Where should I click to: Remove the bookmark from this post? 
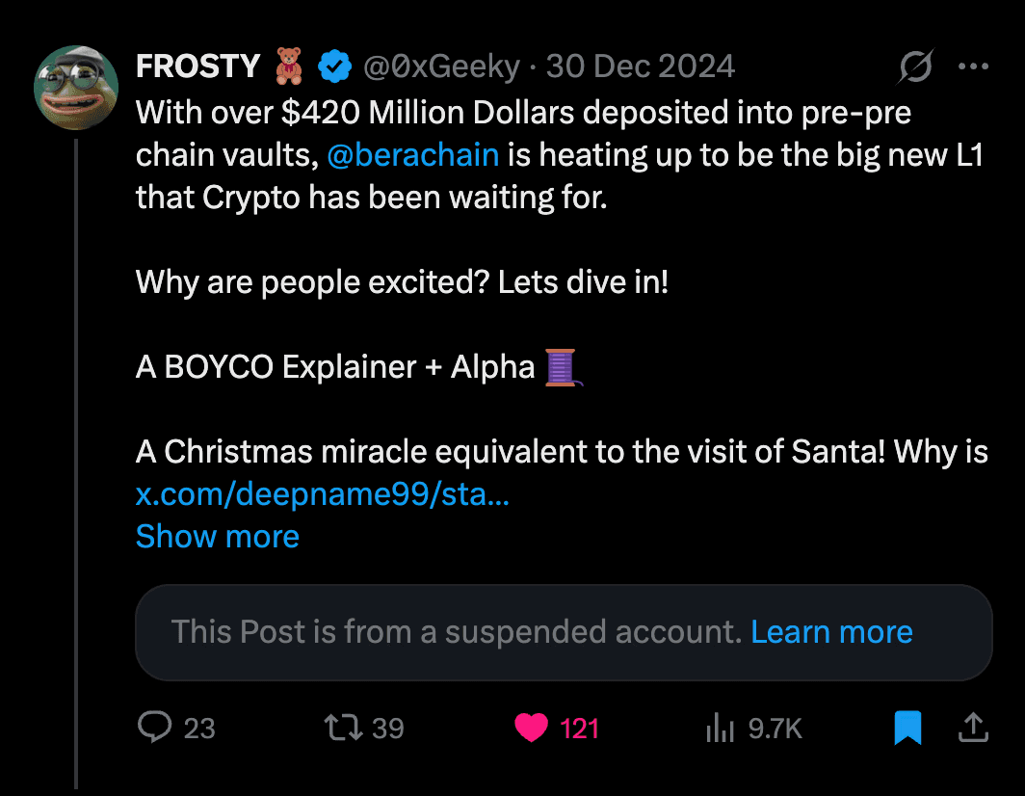(x=905, y=728)
